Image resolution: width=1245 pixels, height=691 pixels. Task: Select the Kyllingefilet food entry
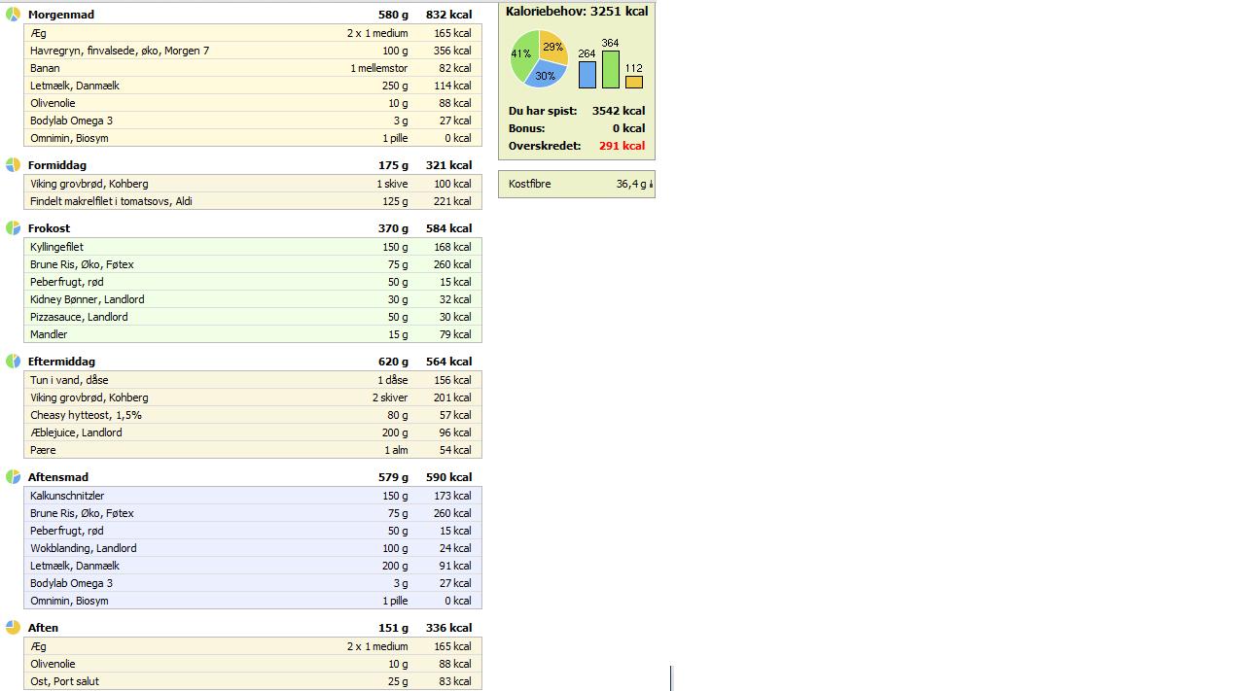(253, 247)
